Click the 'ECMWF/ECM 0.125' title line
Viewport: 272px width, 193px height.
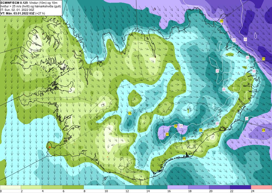coord(29,3)
